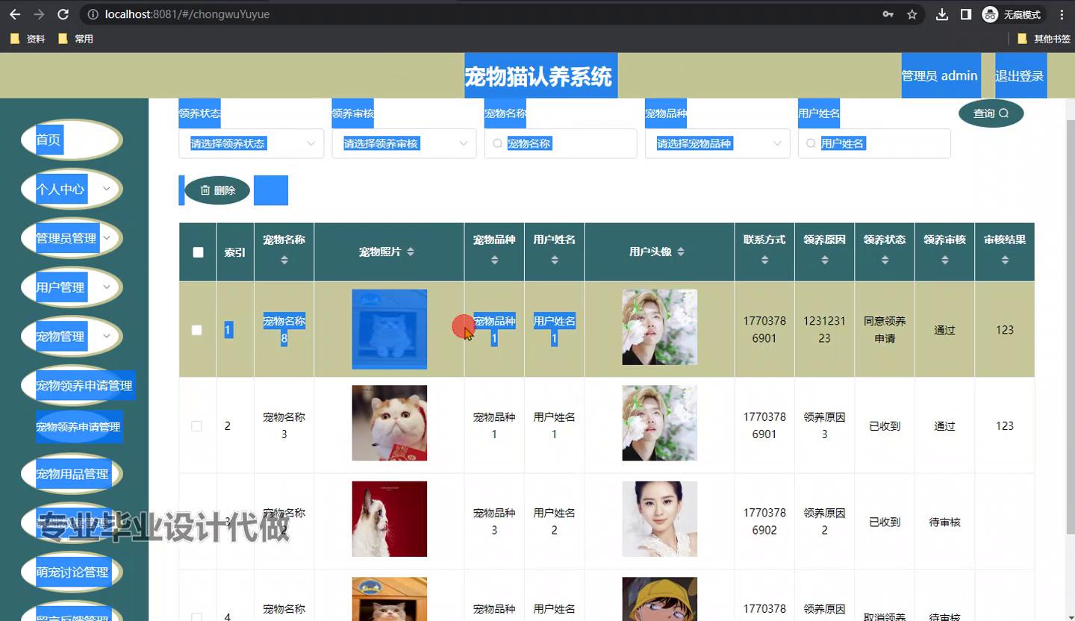Screen dimensions: 1075x621
Task: Expand 用户管理 sidebar menu
Action: click(x=72, y=287)
